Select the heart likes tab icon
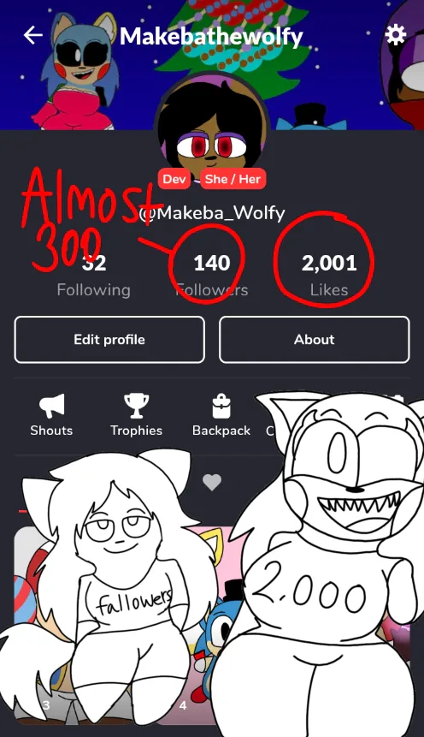This screenshot has width=424, height=737. (212, 482)
